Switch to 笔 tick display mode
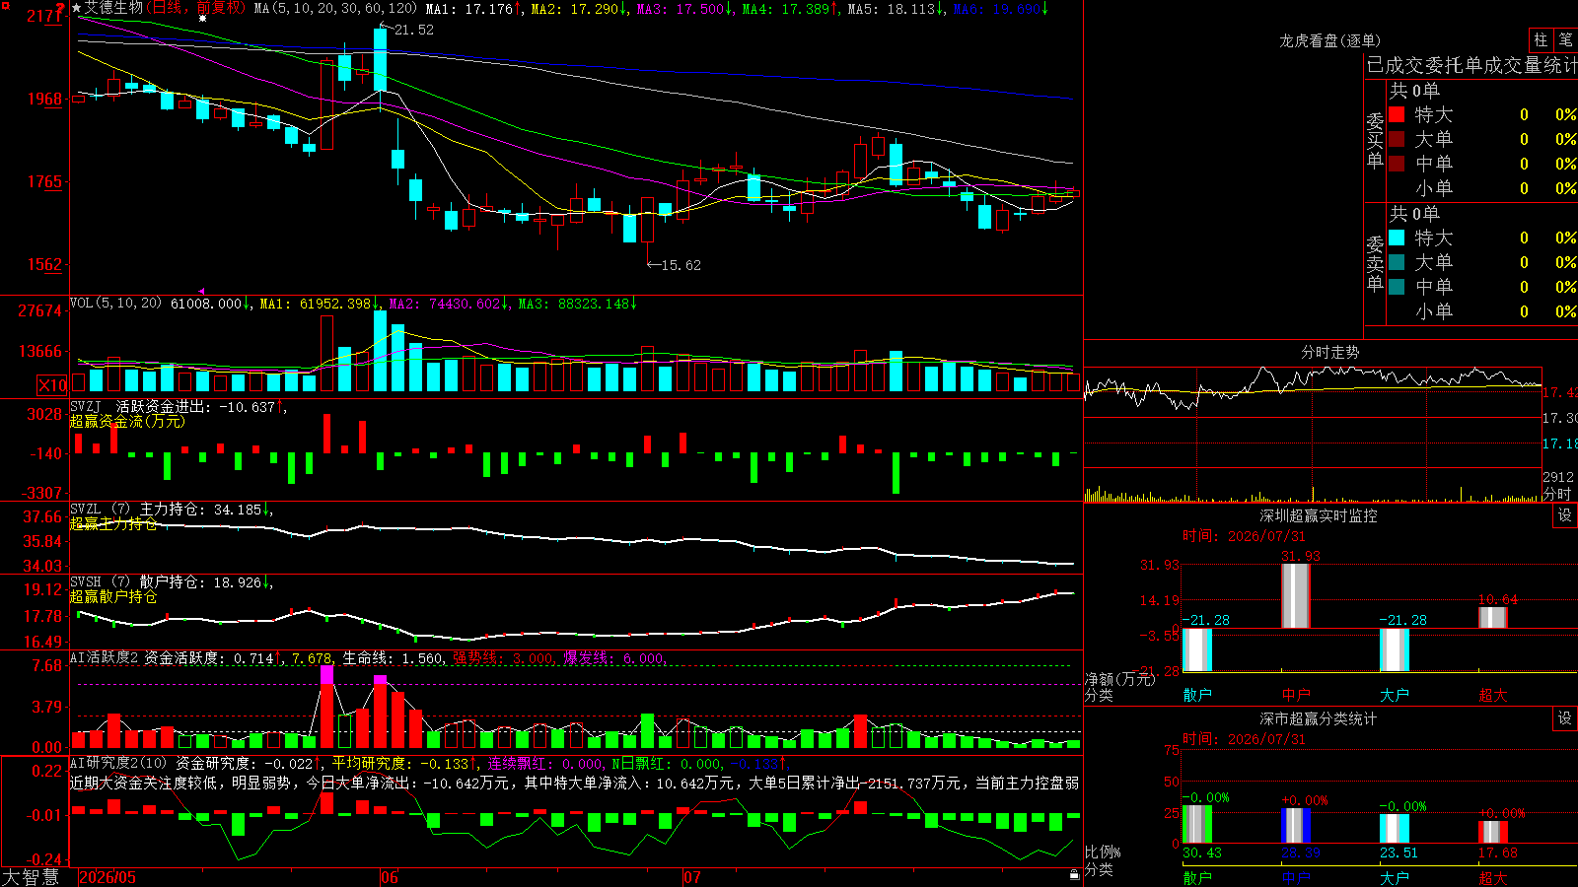 (1566, 39)
